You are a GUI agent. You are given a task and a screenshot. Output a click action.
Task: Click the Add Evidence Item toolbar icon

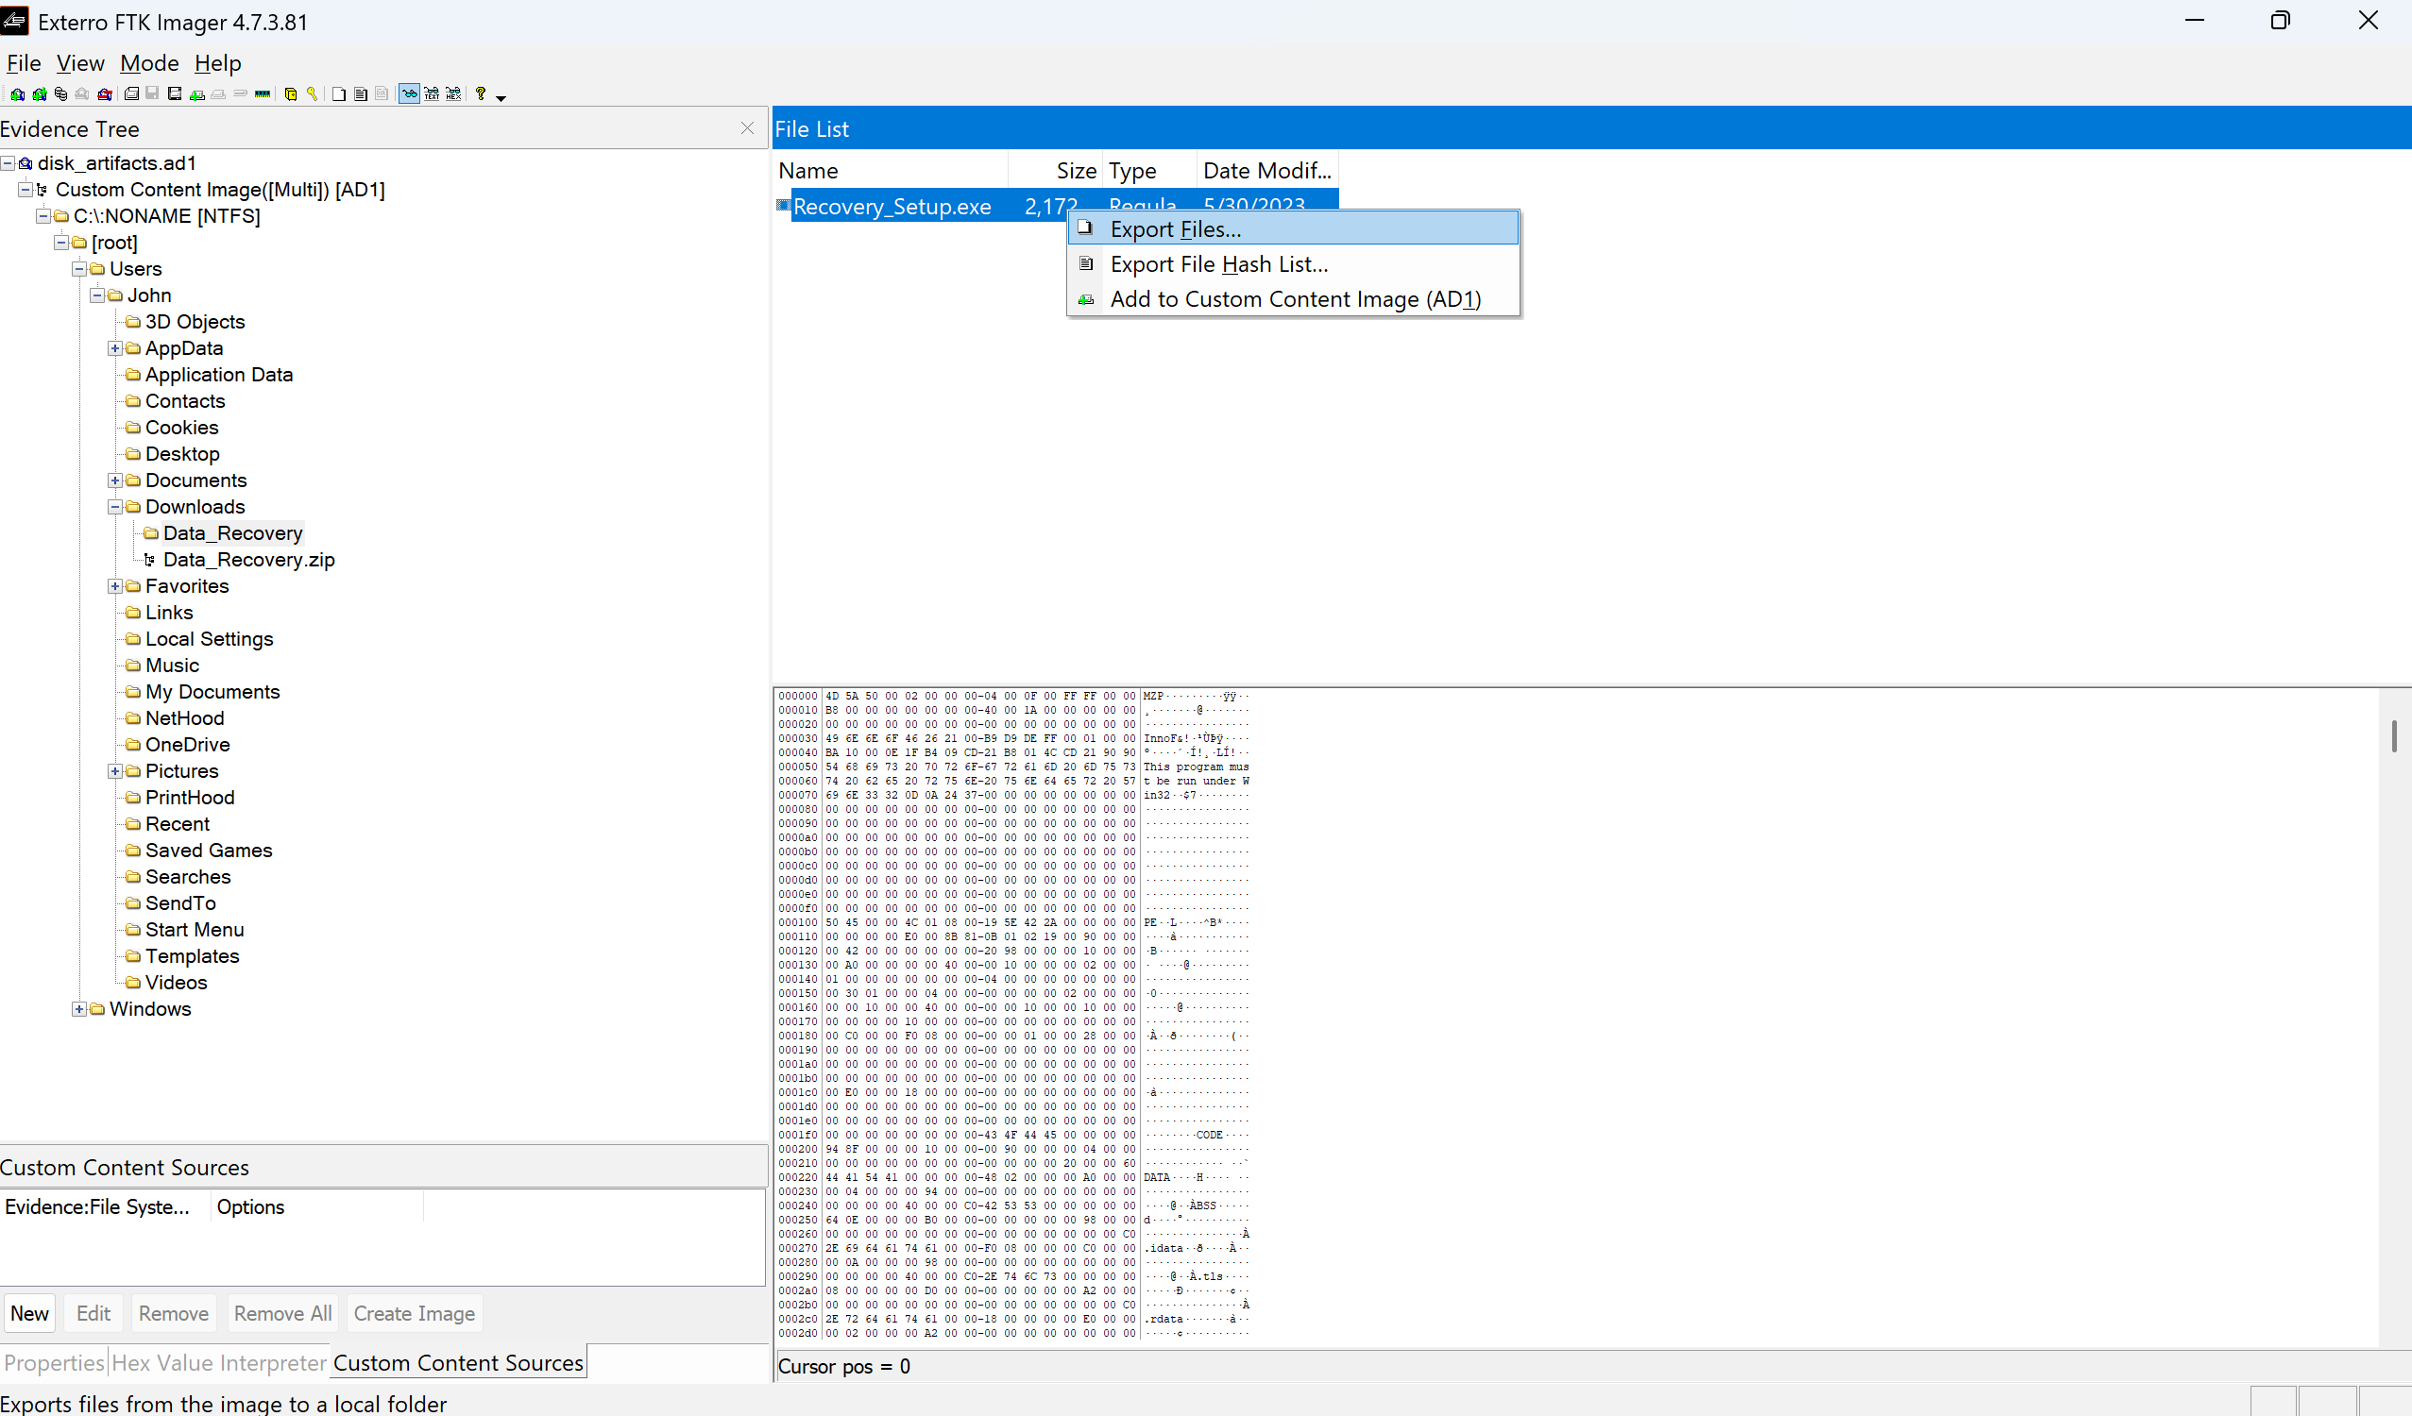pos(17,93)
